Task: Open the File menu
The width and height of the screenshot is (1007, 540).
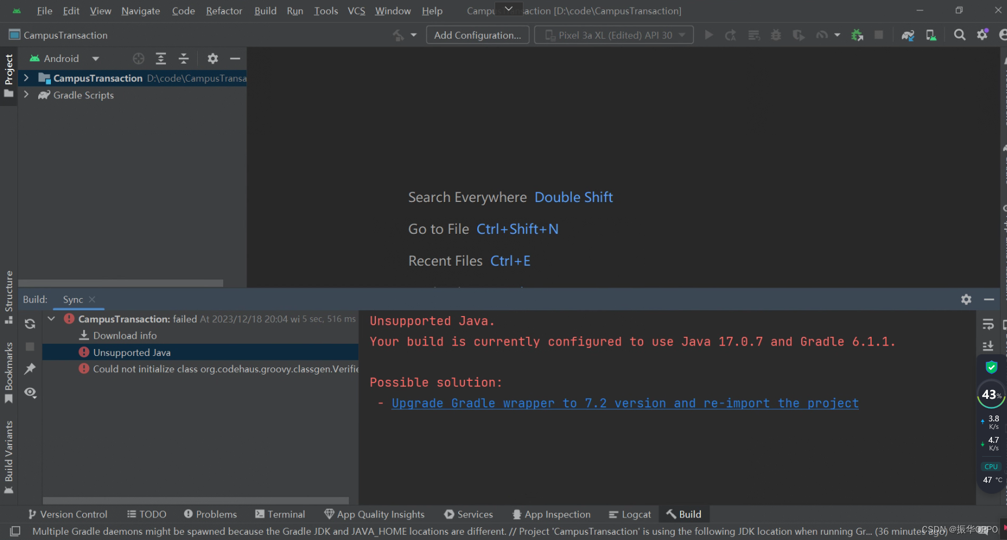Action: [x=45, y=11]
